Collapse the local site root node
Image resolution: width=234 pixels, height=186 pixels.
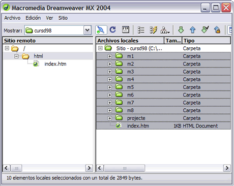pos(100,48)
